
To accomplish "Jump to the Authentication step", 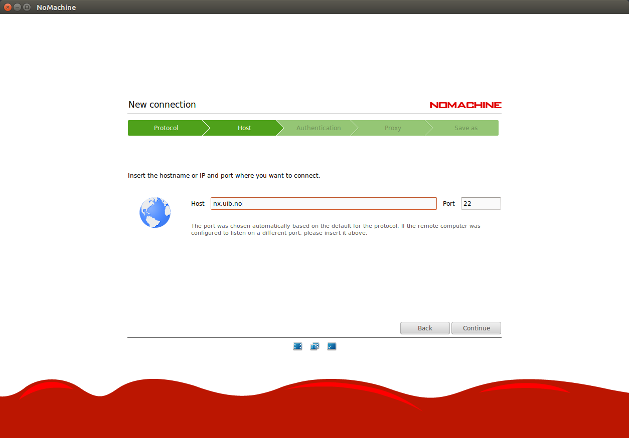I will tap(319, 128).
